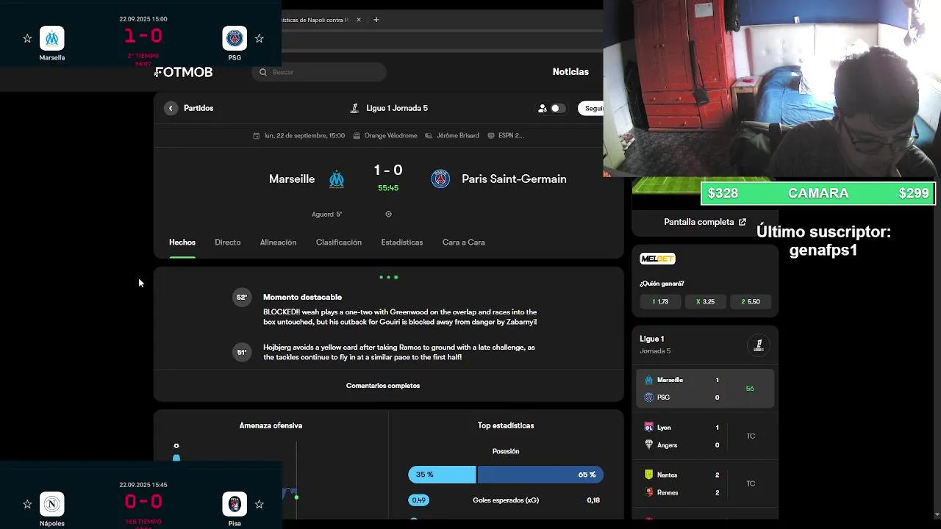The image size is (941, 529).
Task: Select the X odds 3.25 option
Action: (x=705, y=301)
